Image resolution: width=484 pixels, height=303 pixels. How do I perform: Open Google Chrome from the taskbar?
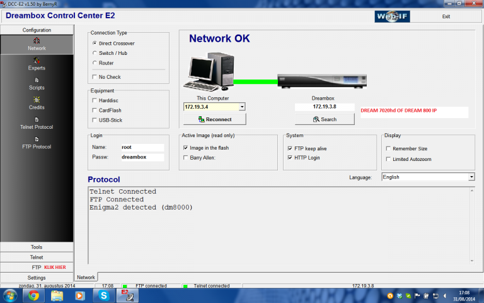(x=33, y=295)
